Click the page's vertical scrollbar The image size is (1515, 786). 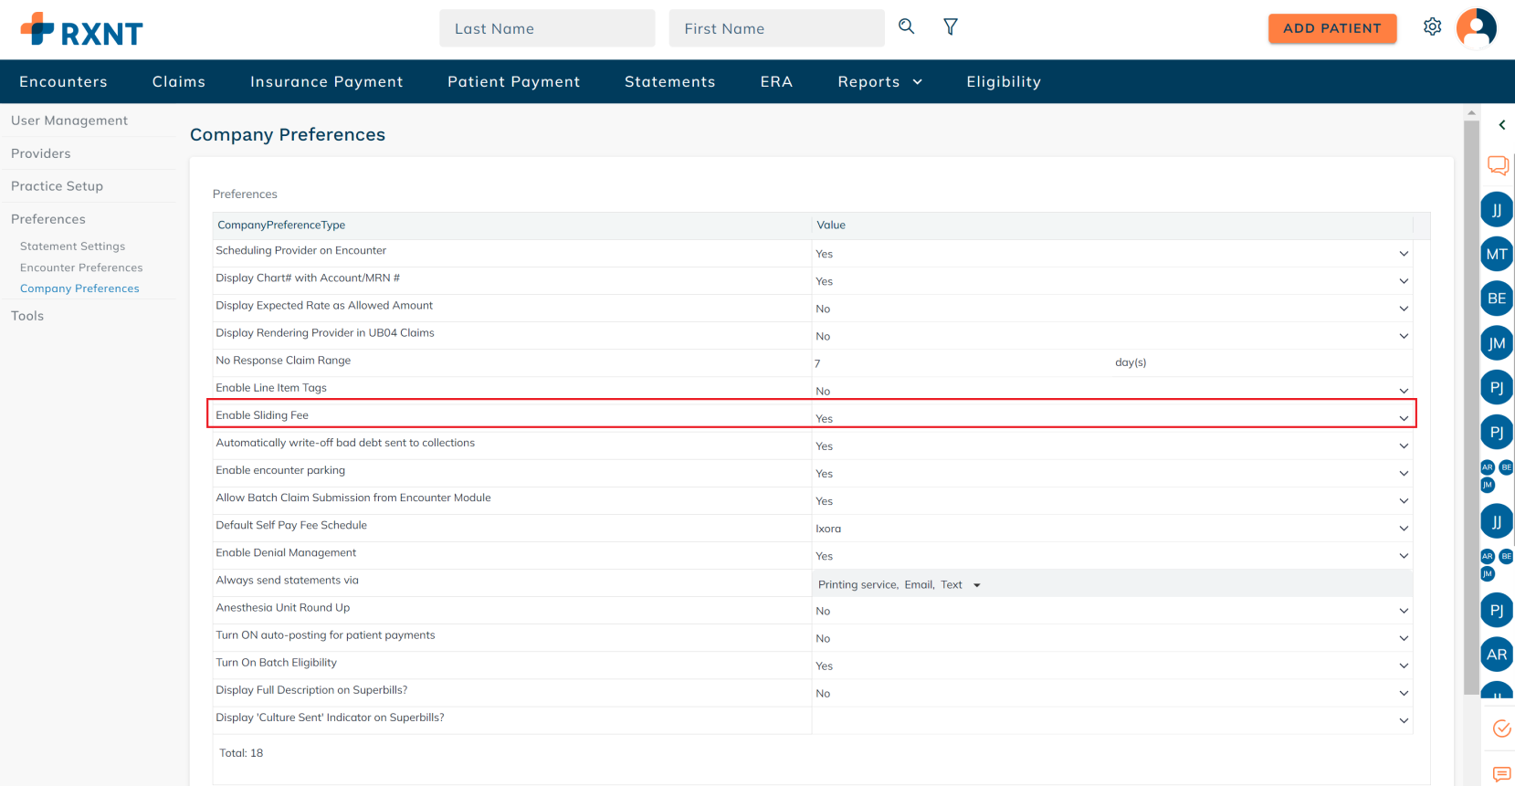1470,402
